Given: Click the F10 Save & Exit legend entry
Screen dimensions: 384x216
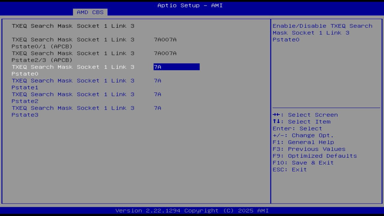Looking at the screenshot, I should click(x=302, y=163).
